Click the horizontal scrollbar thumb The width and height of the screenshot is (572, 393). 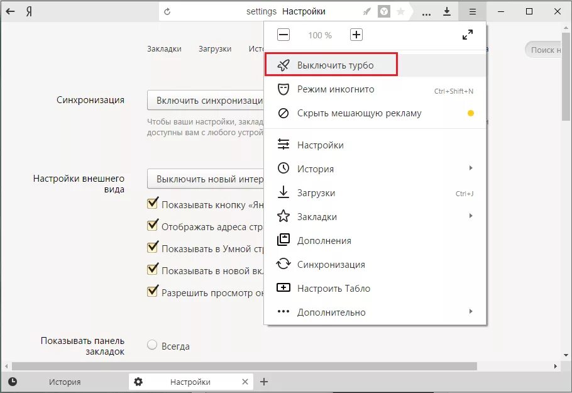pos(245,366)
